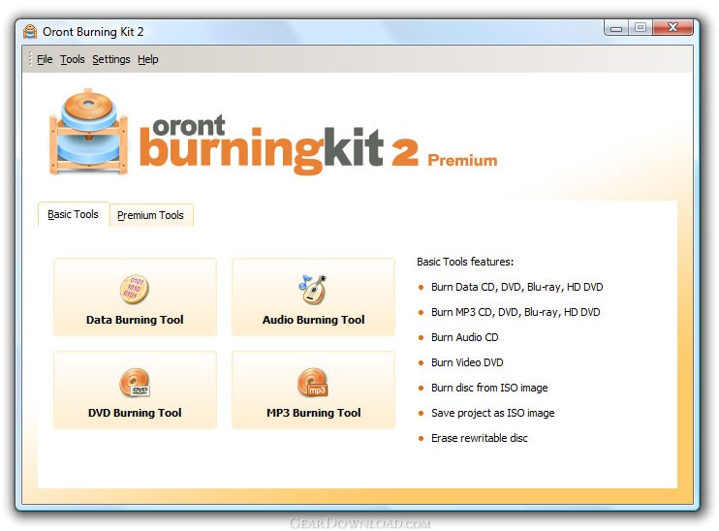The width and height of the screenshot is (719, 531).
Task: Open the Settings menu
Action: 111,59
